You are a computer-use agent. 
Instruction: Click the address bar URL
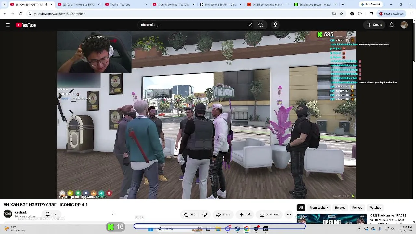click(59, 14)
